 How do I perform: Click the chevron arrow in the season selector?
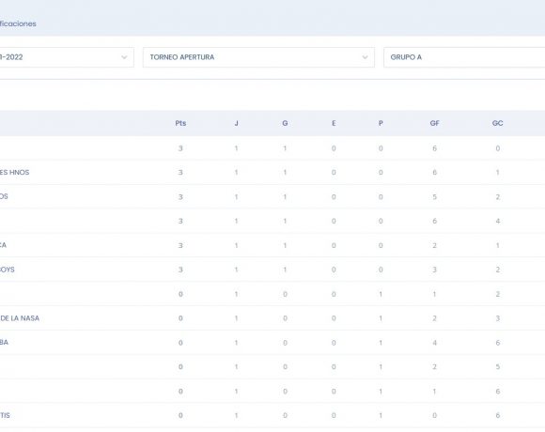[x=124, y=57]
